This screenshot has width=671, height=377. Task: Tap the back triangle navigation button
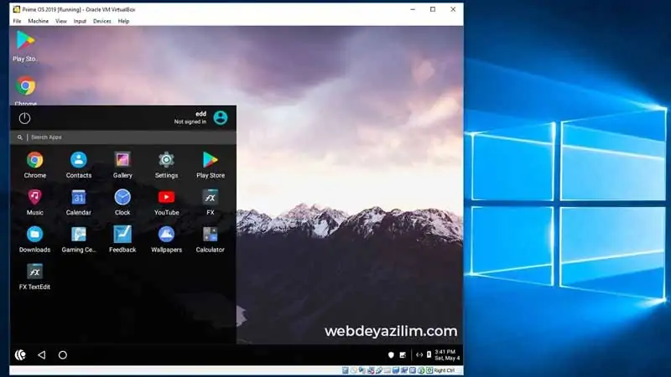pos(41,354)
